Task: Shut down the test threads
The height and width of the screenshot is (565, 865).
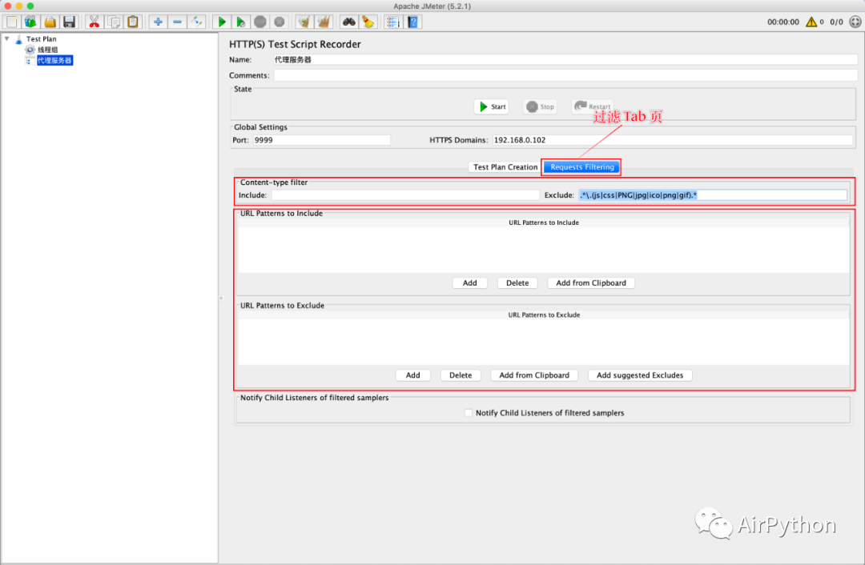Action: [x=280, y=22]
